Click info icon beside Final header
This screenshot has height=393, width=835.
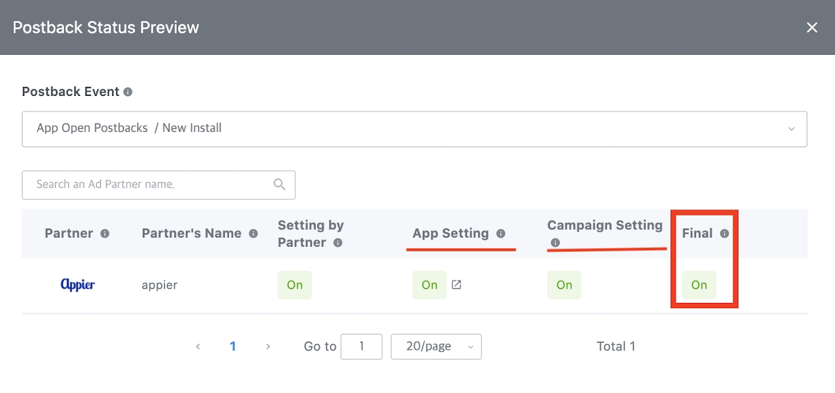(724, 234)
